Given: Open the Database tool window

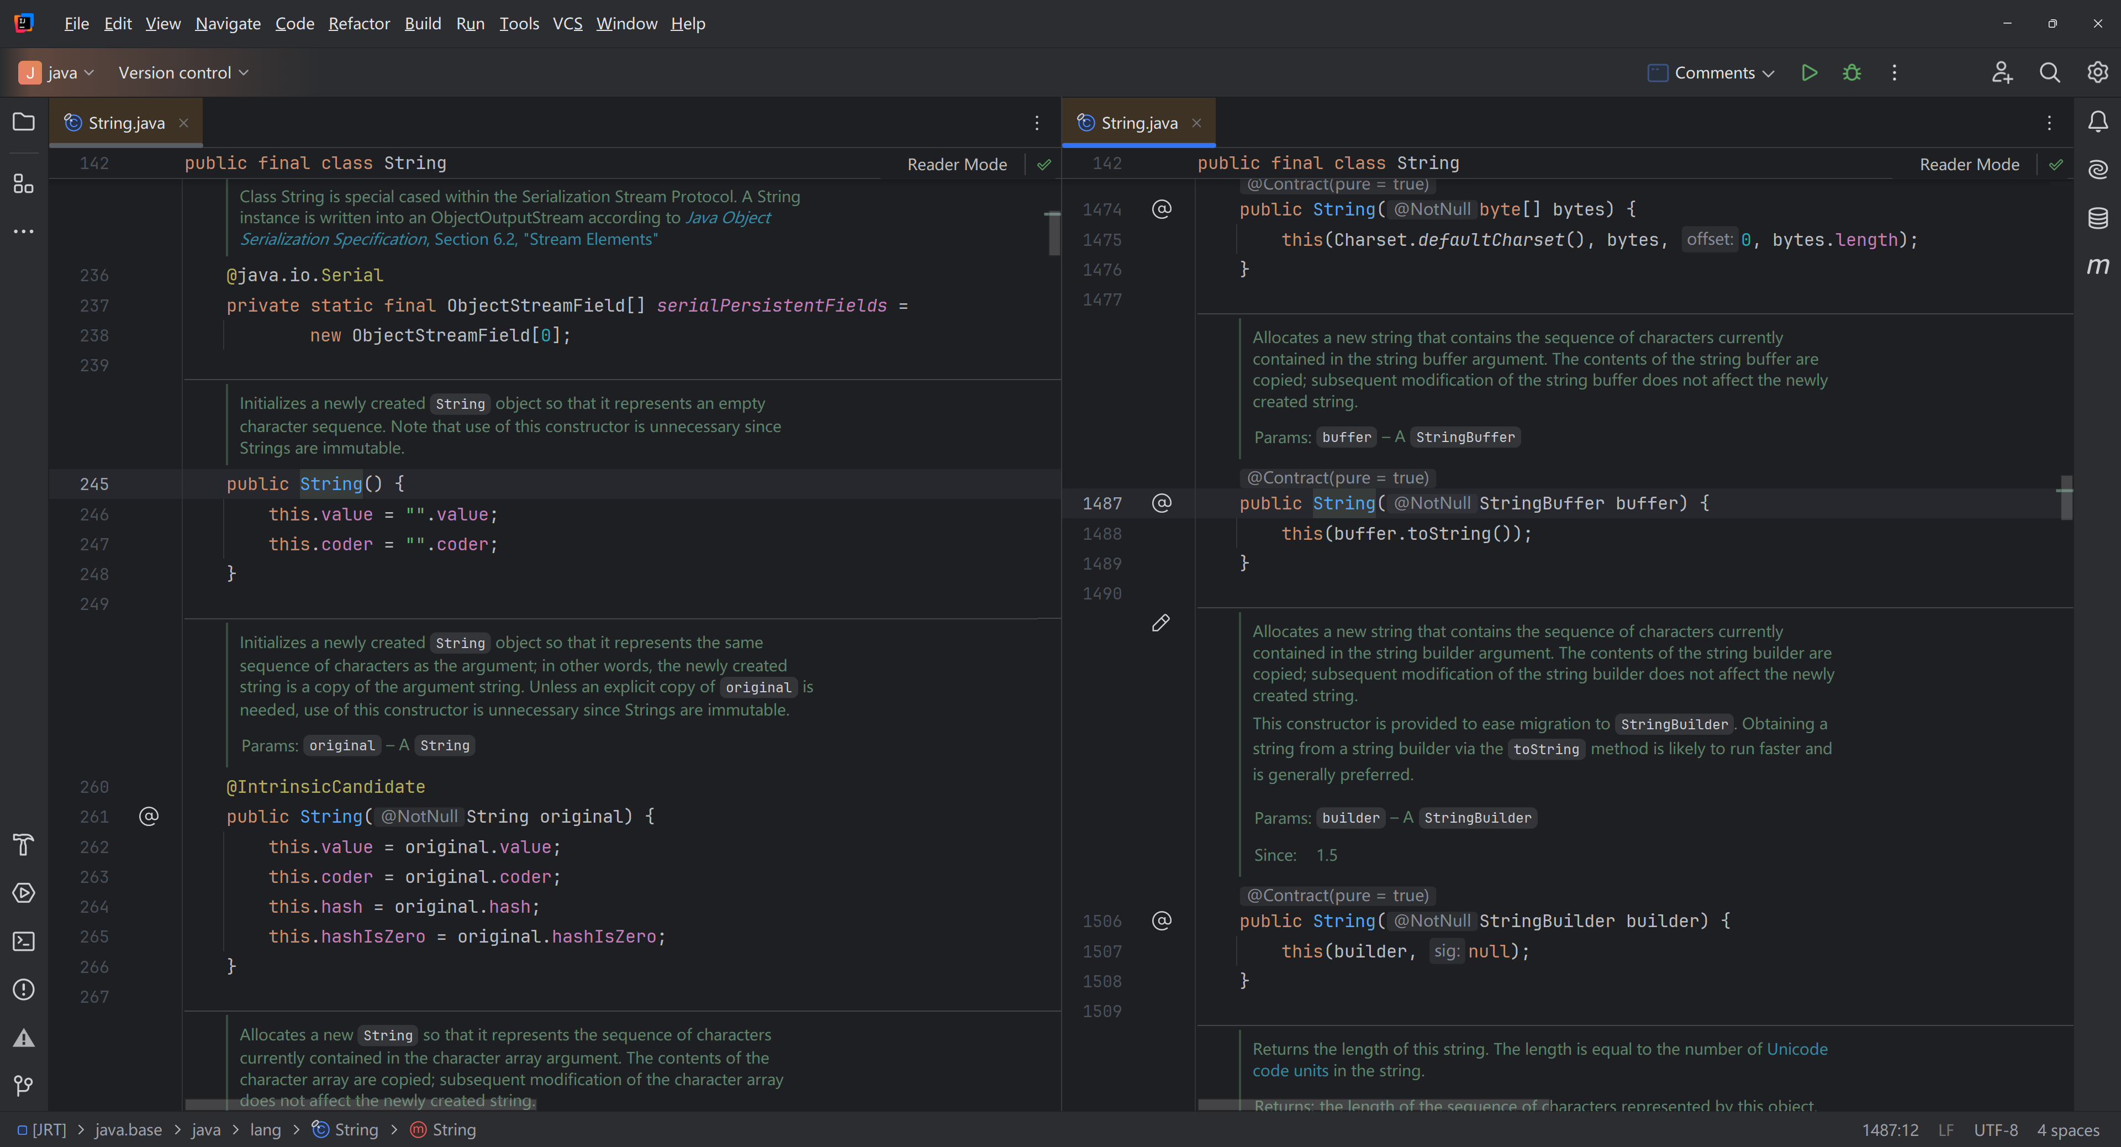Looking at the screenshot, I should pos(2097,217).
